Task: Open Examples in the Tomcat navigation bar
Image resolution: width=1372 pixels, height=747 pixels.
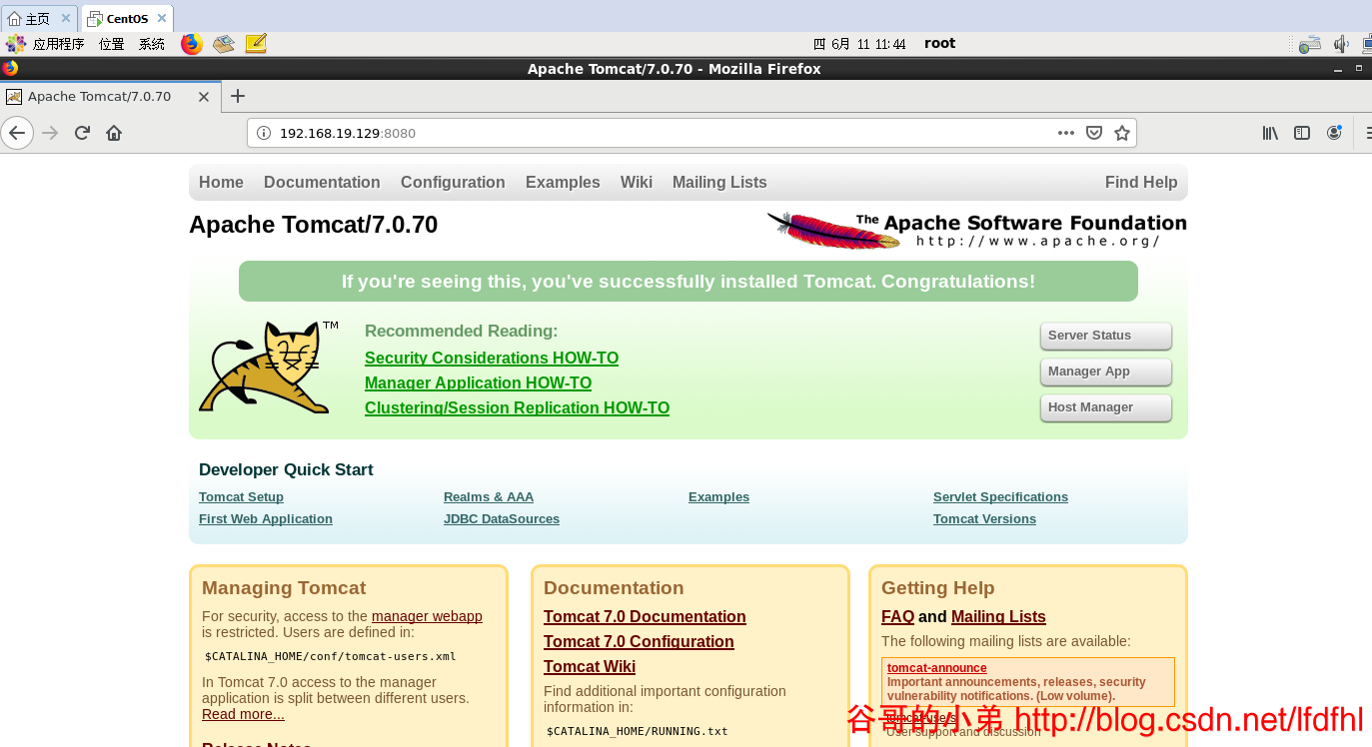Action: coord(563,182)
